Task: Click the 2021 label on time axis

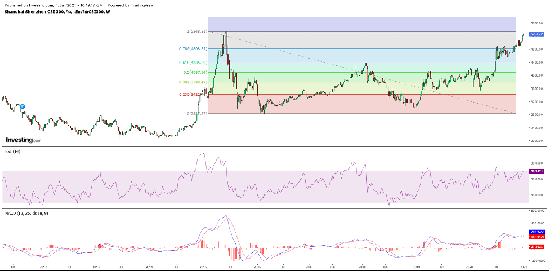Action: pos(523,266)
